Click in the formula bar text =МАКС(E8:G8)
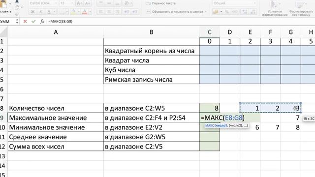The height and width of the screenshot is (177, 315). point(60,21)
